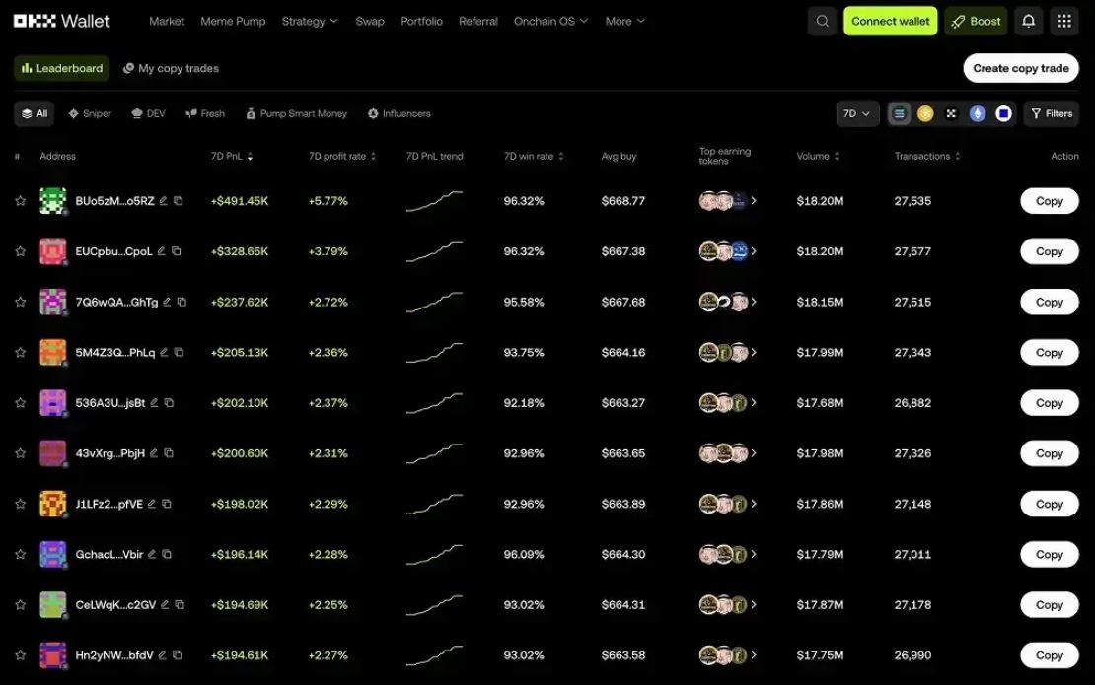Favorite the J1LFz2...pfVE address star

tap(21, 504)
